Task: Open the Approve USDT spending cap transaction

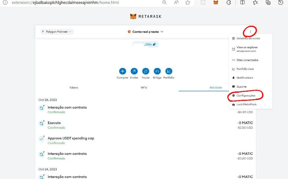Action: pyautogui.click(x=146, y=141)
